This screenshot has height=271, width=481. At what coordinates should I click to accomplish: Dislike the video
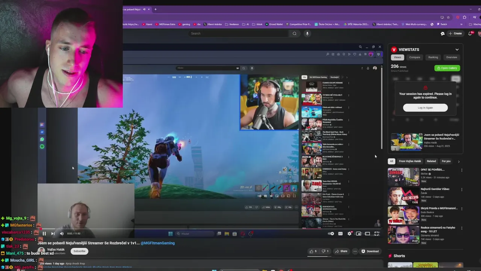pos(325,251)
